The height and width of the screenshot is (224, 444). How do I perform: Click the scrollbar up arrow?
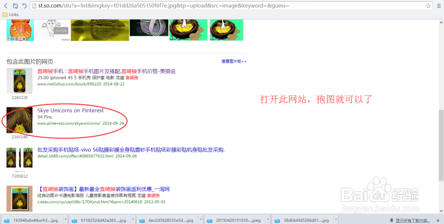441,22
